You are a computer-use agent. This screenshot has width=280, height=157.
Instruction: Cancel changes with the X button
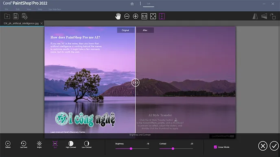[x=262, y=146]
